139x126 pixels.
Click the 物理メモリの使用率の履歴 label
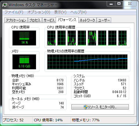click(66, 51)
